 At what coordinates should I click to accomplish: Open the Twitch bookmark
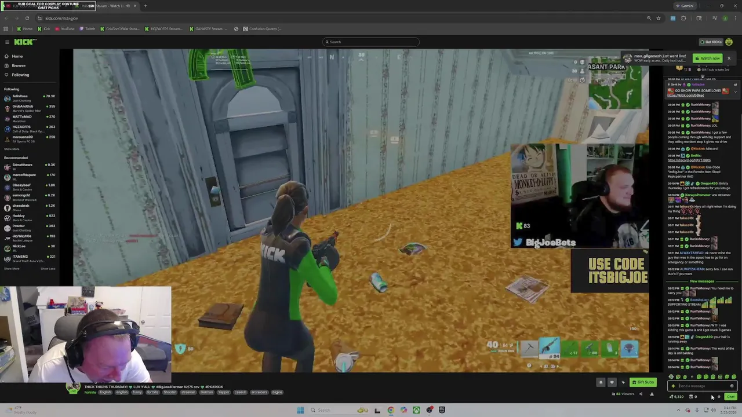click(x=88, y=29)
